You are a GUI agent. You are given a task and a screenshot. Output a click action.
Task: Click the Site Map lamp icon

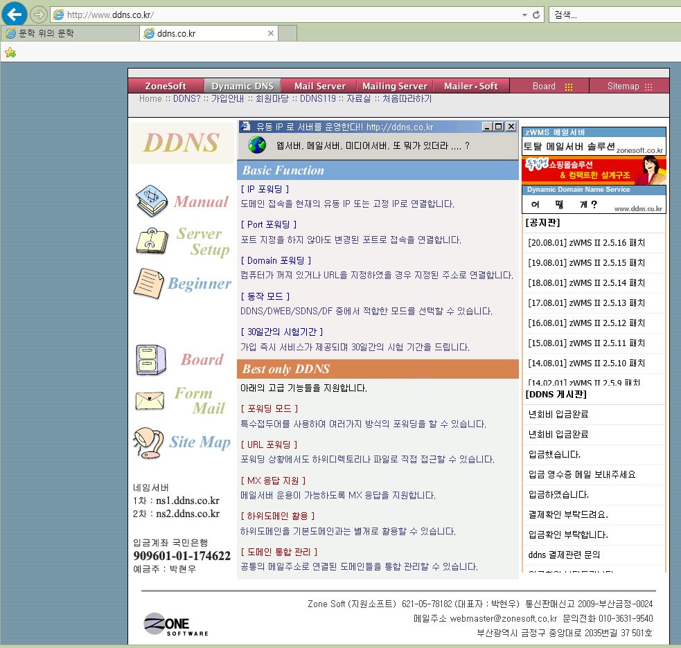(x=148, y=442)
